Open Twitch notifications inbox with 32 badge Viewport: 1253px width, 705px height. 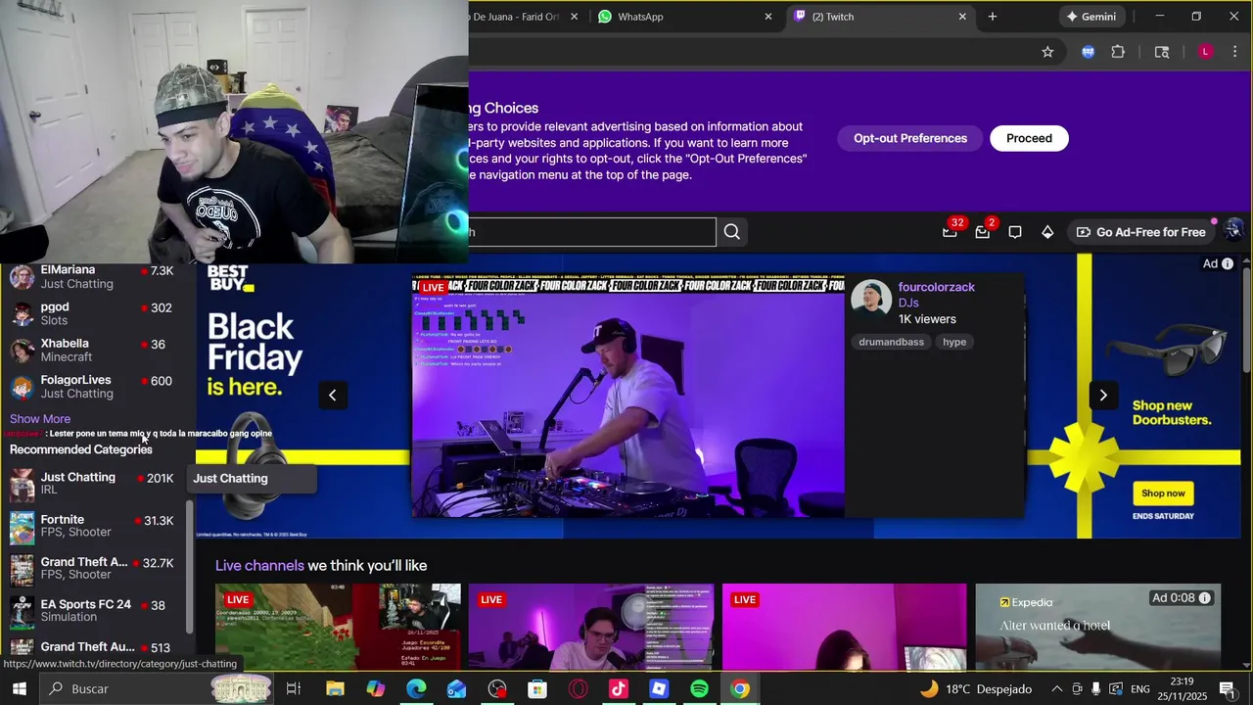pyautogui.click(x=951, y=231)
